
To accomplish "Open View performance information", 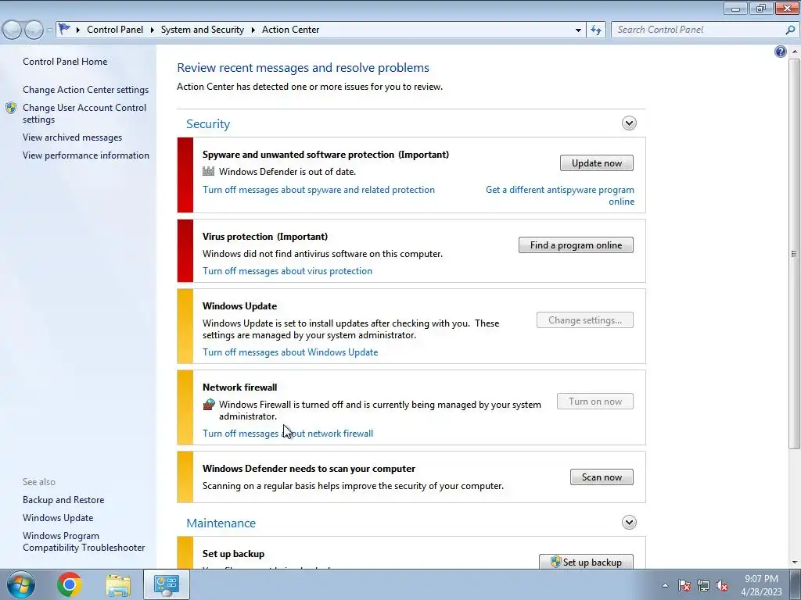I will tap(86, 155).
